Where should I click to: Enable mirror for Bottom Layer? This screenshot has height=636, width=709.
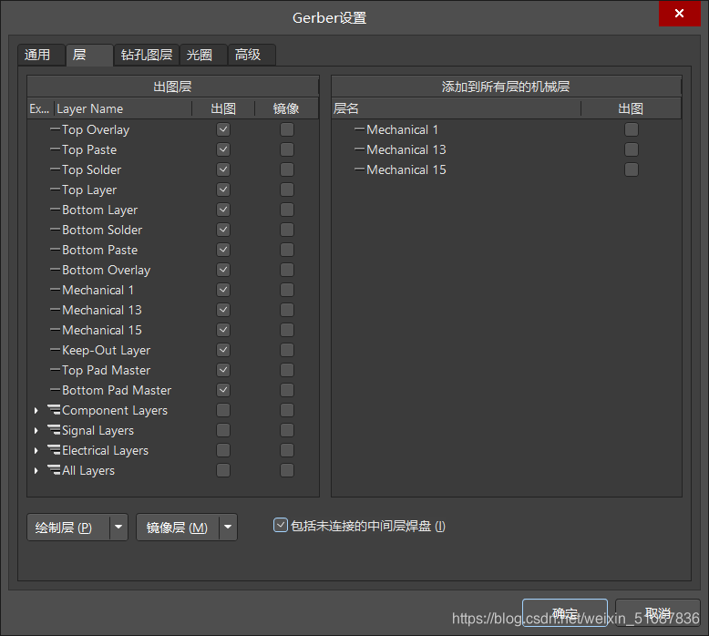click(x=287, y=210)
